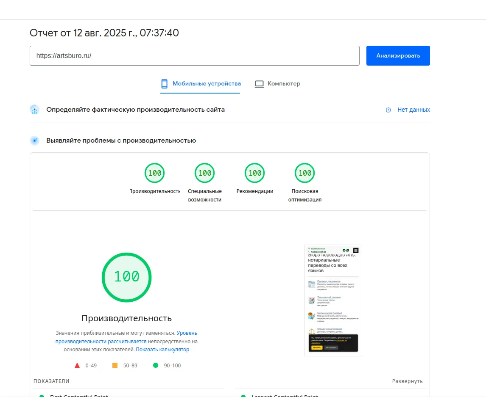Click the Анализировать button

coord(398,56)
